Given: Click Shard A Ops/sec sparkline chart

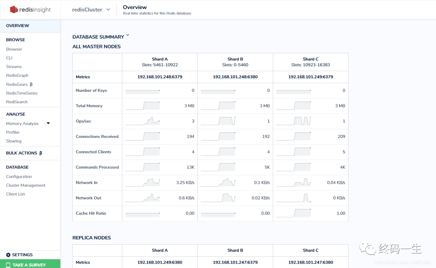Looking at the screenshot, I should coord(143,121).
